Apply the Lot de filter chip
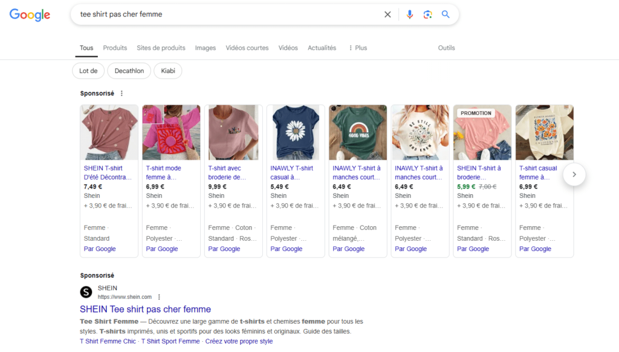Screen dimensions: 619x352 click(88, 71)
